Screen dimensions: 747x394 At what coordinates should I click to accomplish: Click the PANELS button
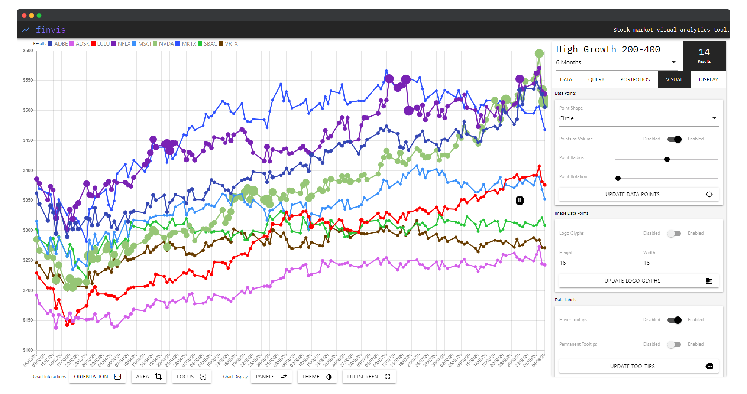[271, 377]
